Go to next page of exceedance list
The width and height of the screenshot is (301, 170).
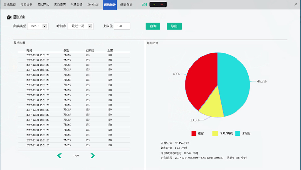(92, 156)
